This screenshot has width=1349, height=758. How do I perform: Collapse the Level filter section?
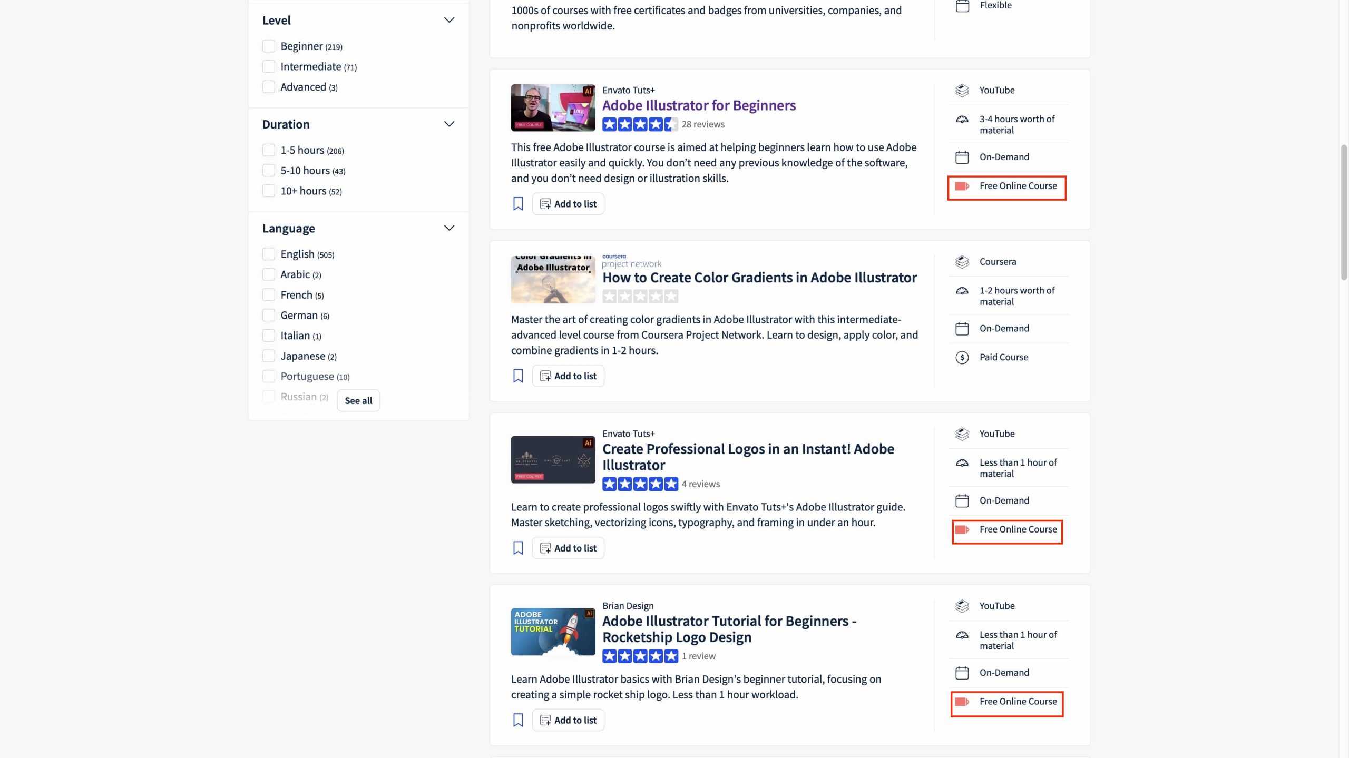click(x=449, y=20)
